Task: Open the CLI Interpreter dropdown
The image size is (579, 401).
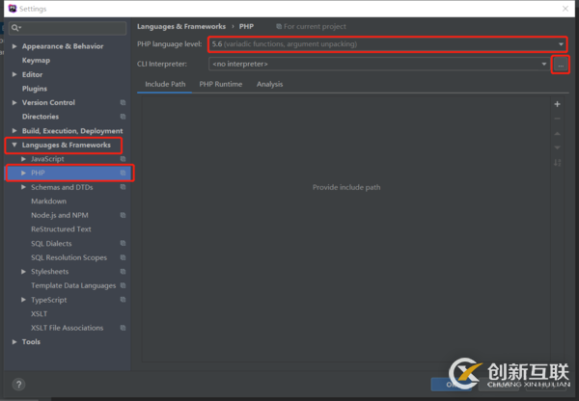Action: pos(379,65)
